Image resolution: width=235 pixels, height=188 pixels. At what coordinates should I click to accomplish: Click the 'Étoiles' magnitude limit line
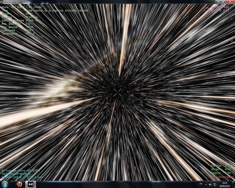pos(221,170)
